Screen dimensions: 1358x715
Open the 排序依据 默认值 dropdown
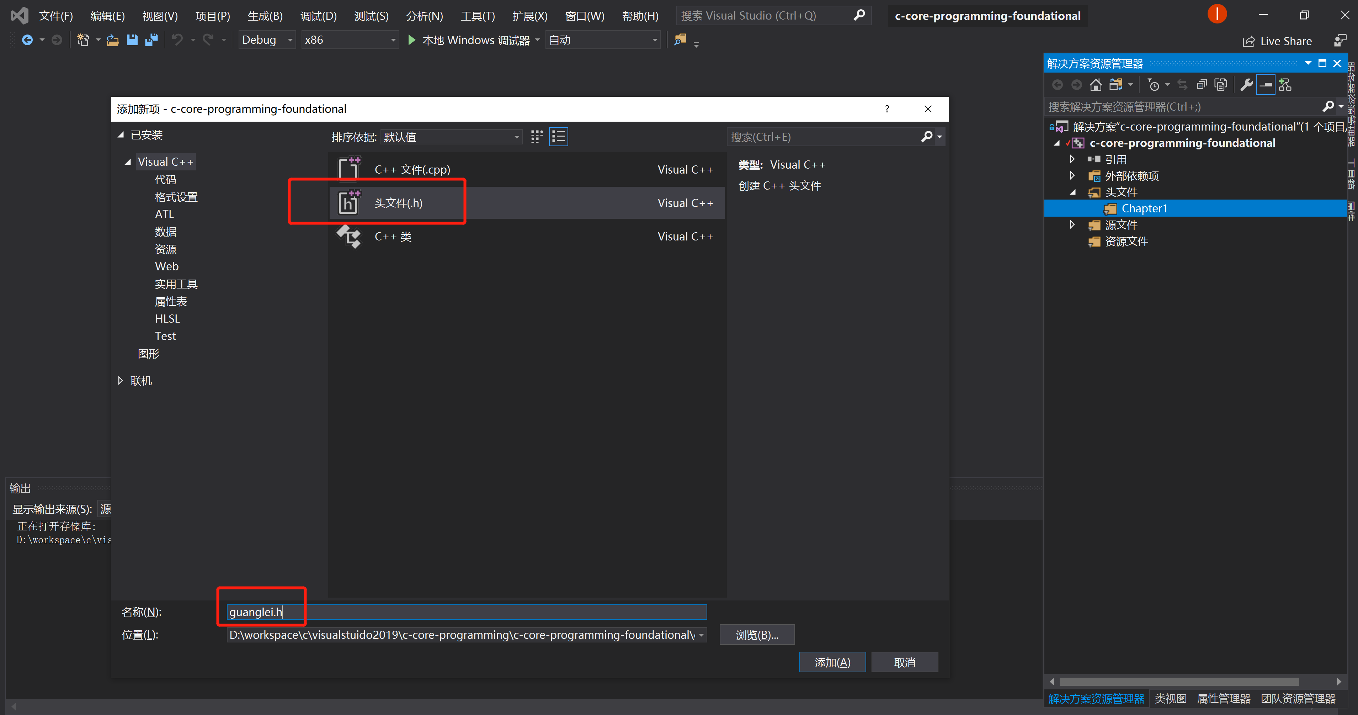pos(452,137)
